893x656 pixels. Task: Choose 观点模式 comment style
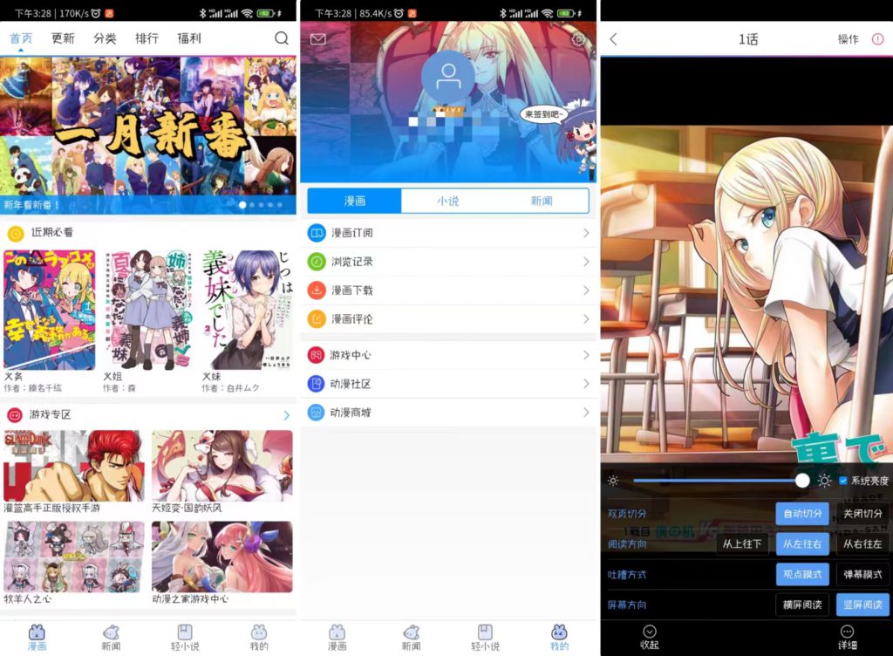tap(802, 574)
